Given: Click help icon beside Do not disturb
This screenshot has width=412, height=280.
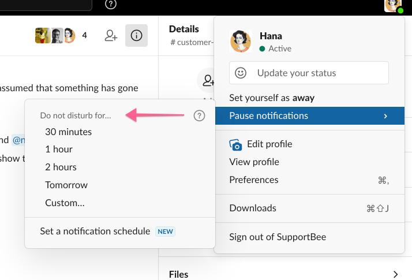Looking at the screenshot, I should click(199, 116).
